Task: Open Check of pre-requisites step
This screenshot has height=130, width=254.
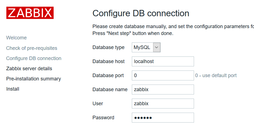Action: click(x=32, y=48)
